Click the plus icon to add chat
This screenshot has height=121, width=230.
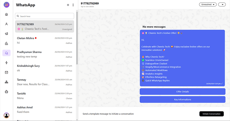coord(68,5)
